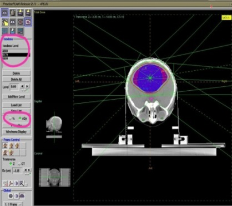
Task: Click the 3D head rendering icon
Action: 13,13
